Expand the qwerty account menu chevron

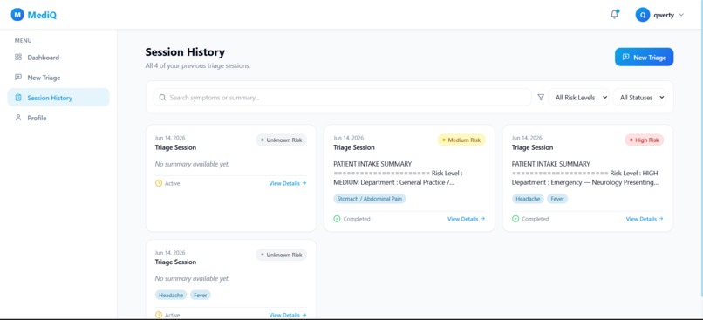click(681, 15)
